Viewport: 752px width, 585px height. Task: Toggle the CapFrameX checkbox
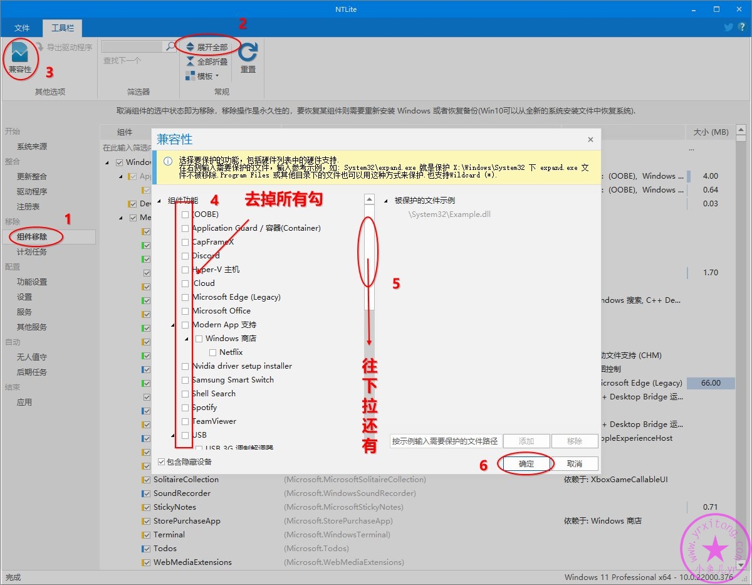coord(185,242)
